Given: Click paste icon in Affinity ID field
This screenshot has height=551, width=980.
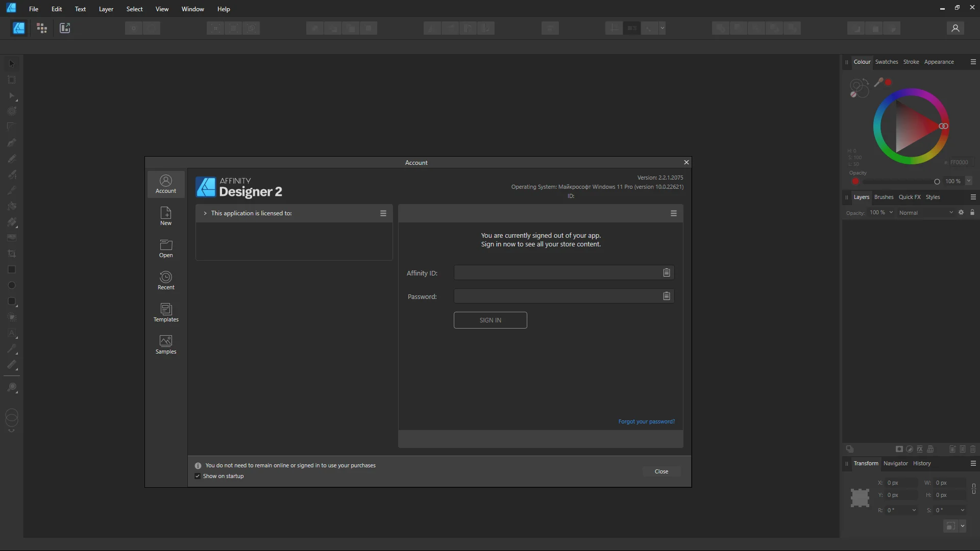Looking at the screenshot, I should (666, 273).
